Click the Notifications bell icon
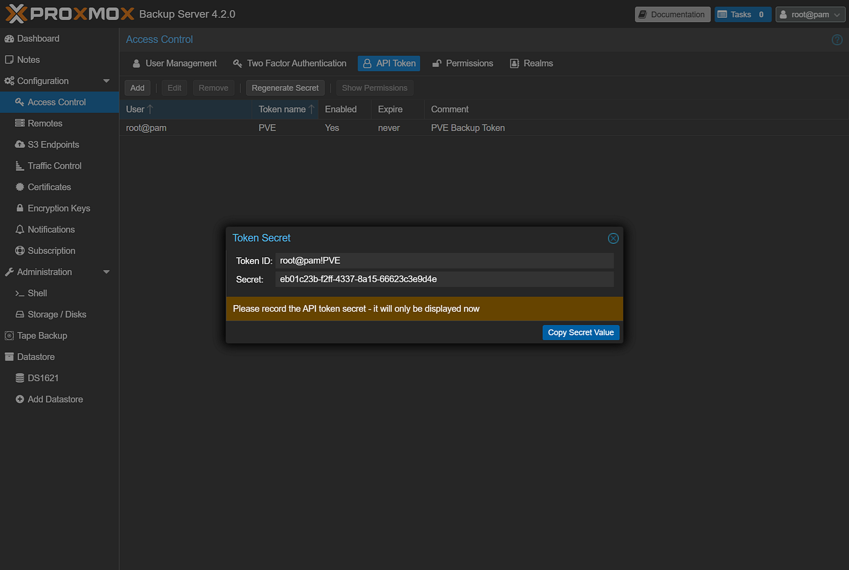The height and width of the screenshot is (570, 849). [x=20, y=230]
